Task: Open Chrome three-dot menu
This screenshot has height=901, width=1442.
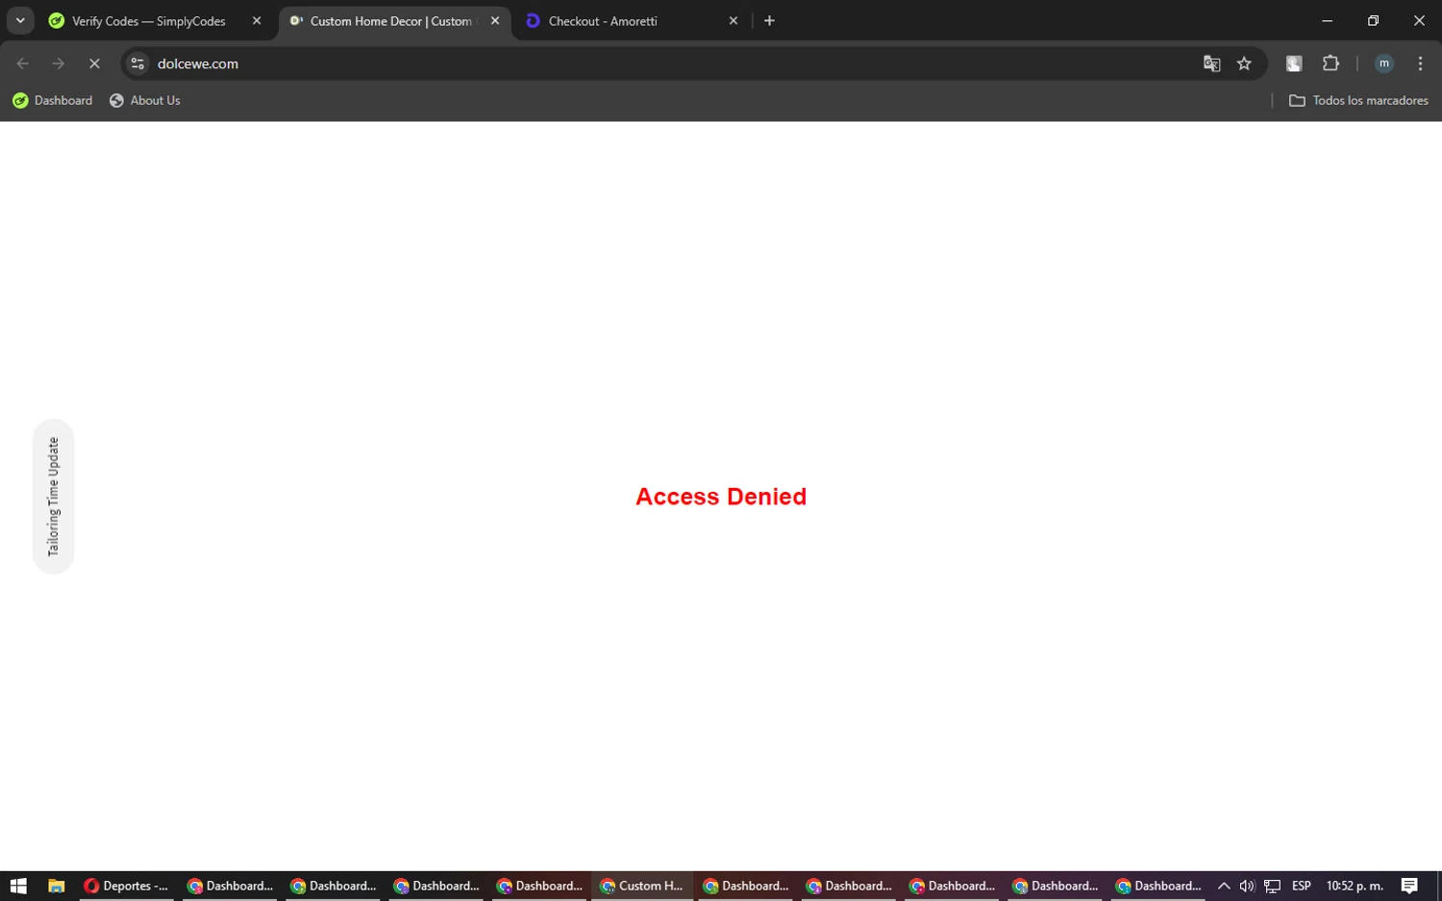Action: pyautogui.click(x=1420, y=63)
